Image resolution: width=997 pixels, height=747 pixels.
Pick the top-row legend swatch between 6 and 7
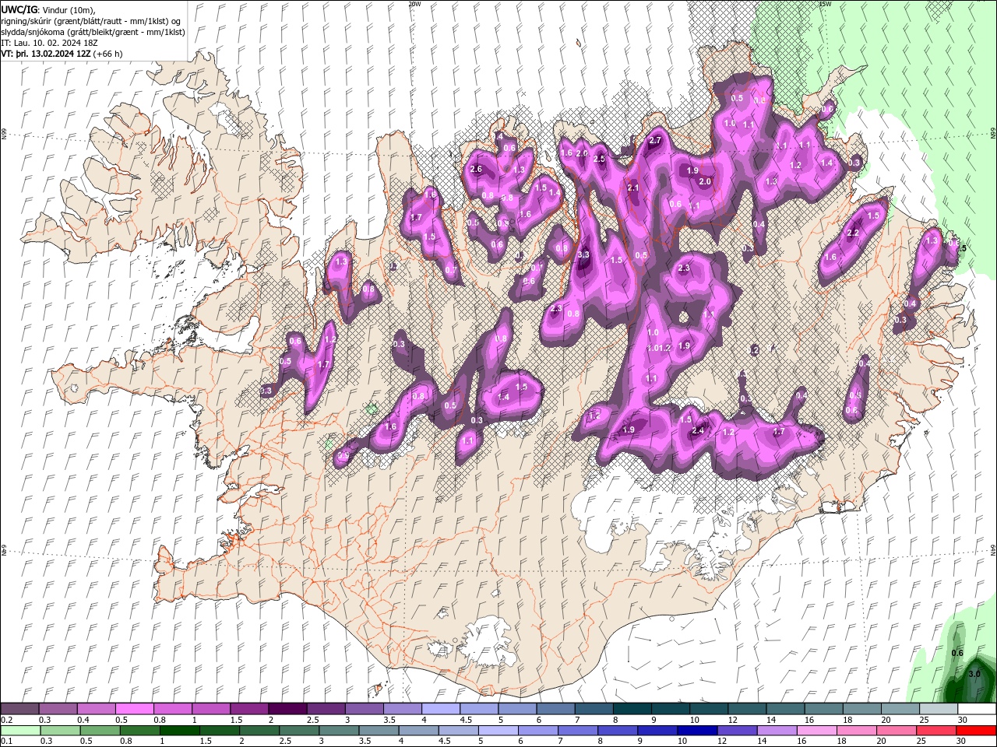555,709
